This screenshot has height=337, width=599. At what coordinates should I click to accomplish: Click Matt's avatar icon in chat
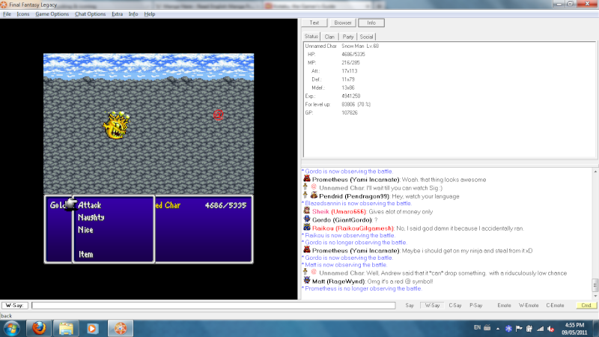pos(307,280)
